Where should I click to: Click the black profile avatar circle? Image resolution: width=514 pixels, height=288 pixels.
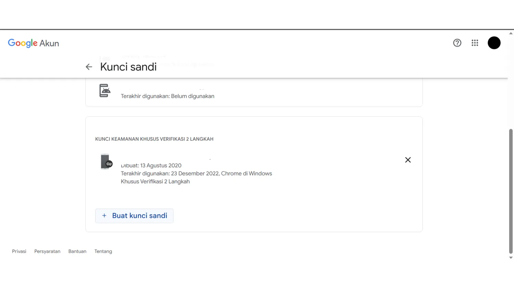coord(494,43)
